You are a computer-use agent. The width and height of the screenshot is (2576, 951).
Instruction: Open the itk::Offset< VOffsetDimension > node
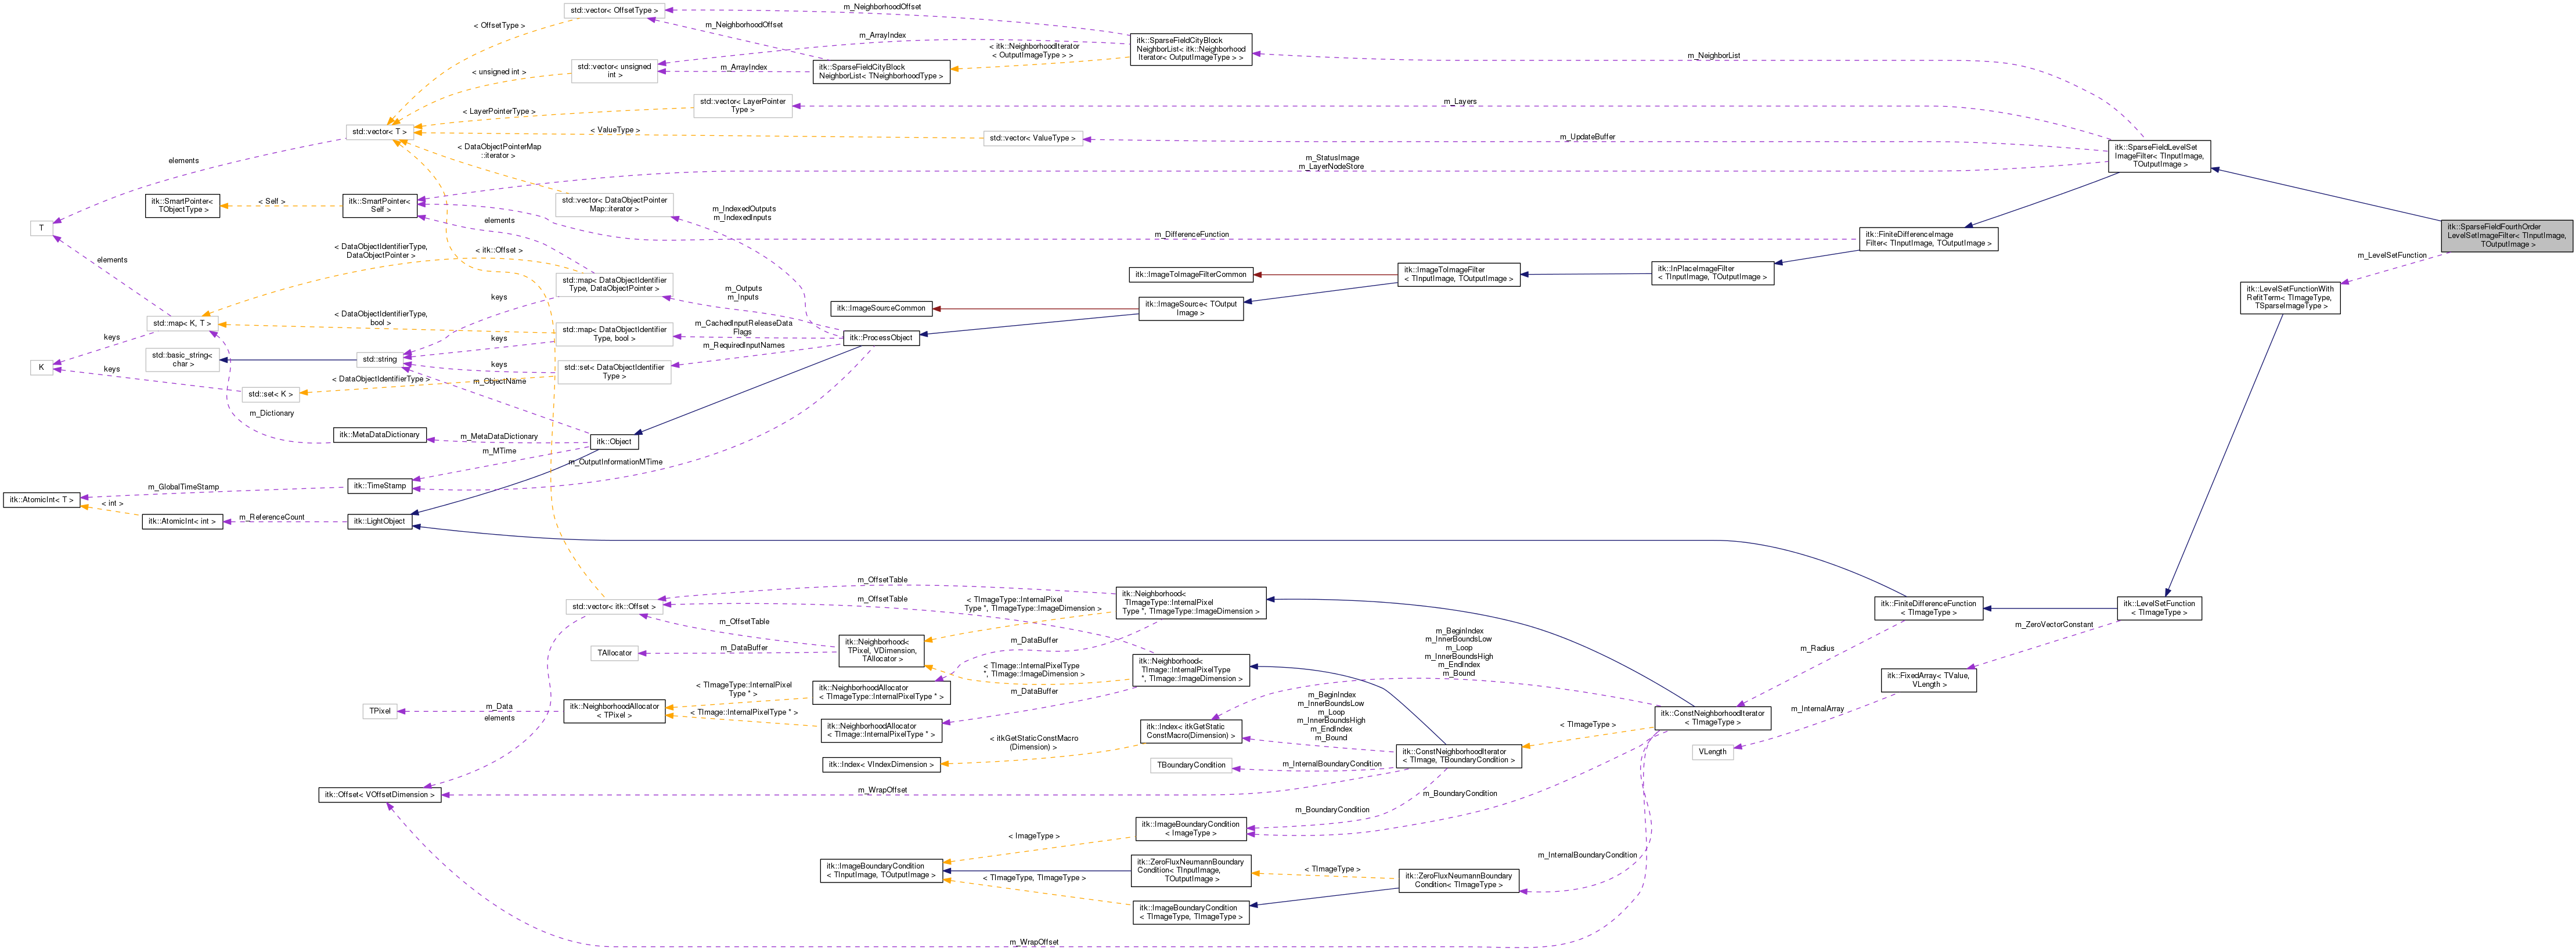pos(379,795)
